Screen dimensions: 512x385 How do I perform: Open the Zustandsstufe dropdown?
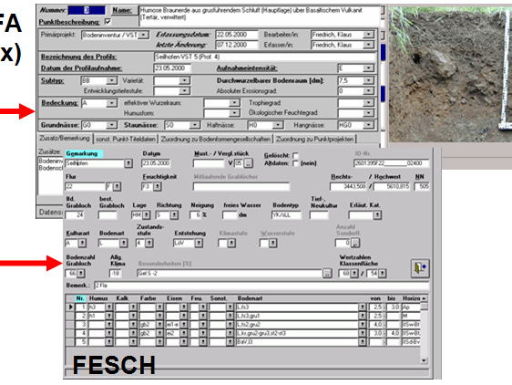[x=149, y=243]
